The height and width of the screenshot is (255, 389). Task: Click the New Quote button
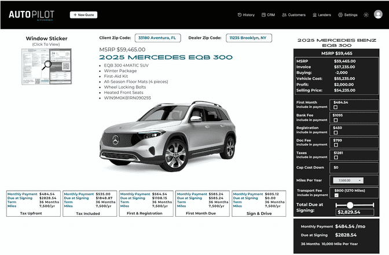[x=83, y=15]
